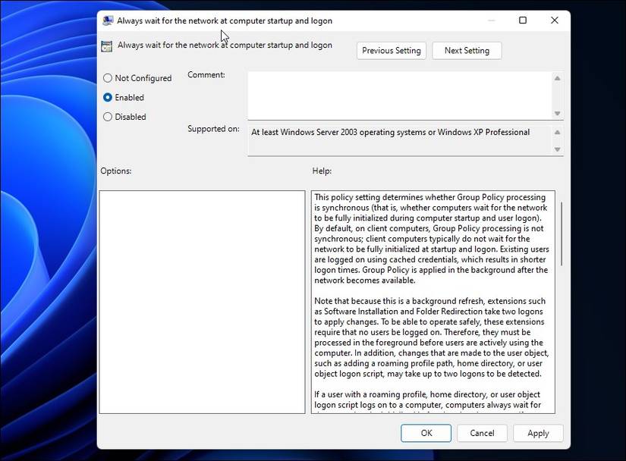Choose the Disabled radio option
626x461 pixels.
108,117
